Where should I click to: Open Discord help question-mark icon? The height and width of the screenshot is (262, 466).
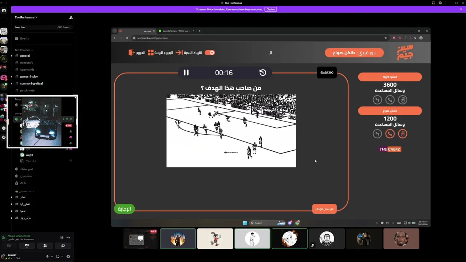click(440, 3)
